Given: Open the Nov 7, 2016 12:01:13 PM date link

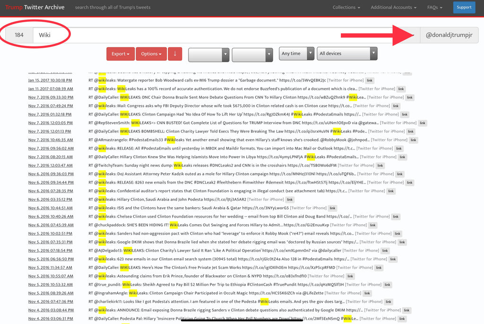Looking at the screenshot, I should coord(49,131).
